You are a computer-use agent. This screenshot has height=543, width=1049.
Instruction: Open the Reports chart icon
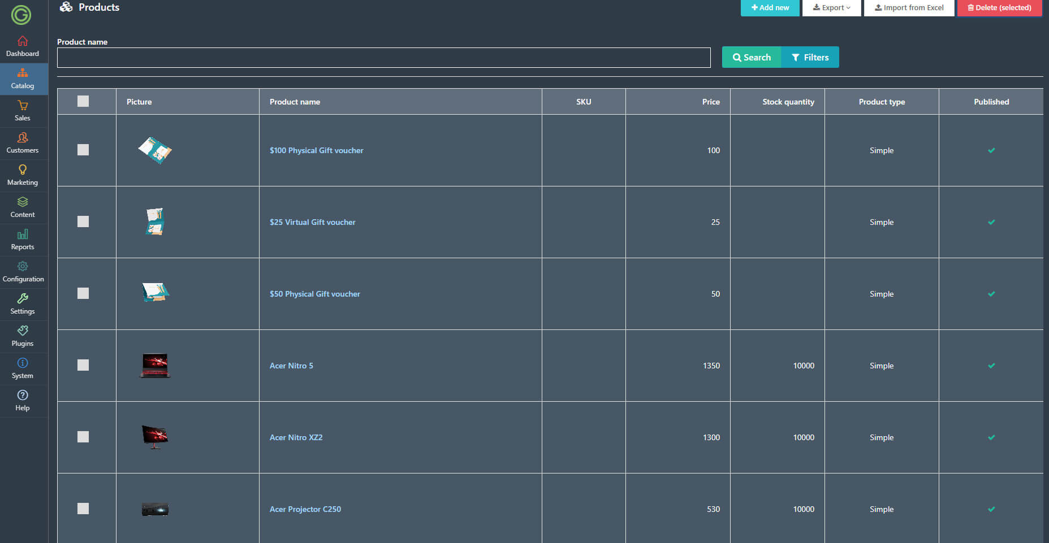tap(23, 234)
